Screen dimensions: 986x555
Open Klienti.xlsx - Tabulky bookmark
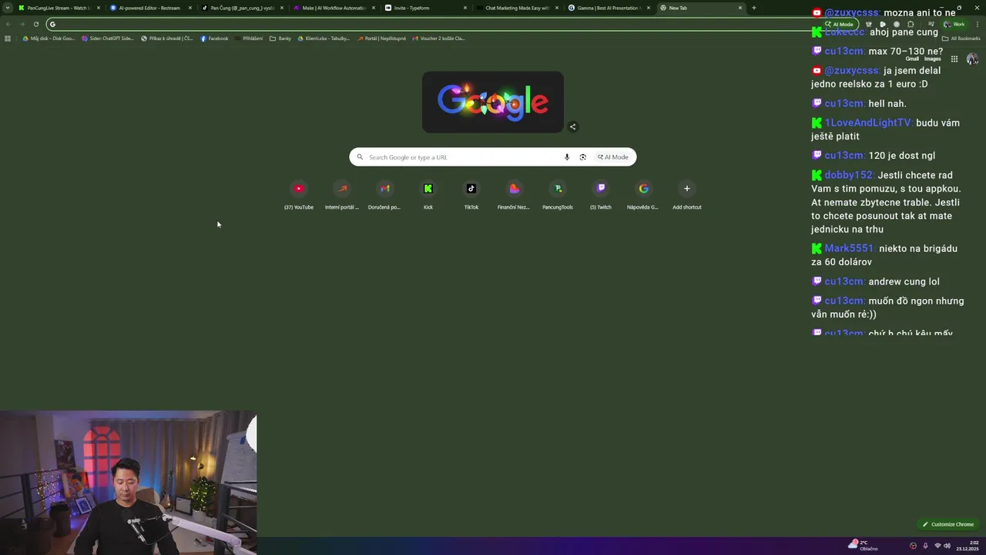click(324, 38)
